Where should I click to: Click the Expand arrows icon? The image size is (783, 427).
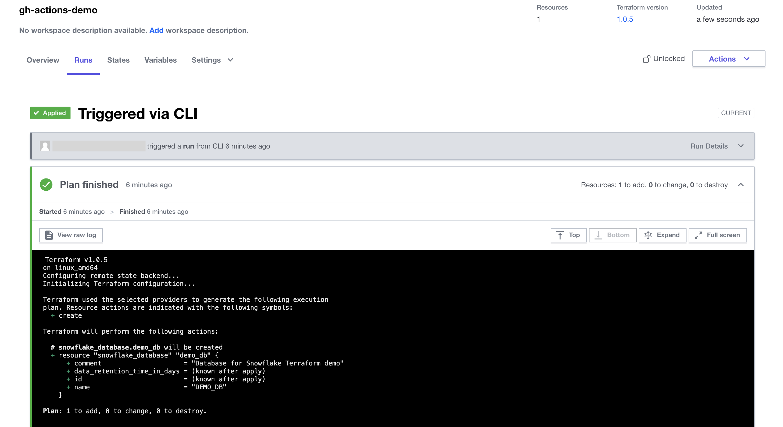(648, 235)
